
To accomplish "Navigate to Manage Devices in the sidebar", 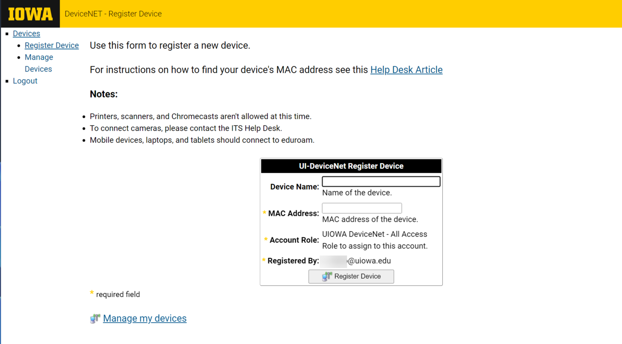I will 39,63.
